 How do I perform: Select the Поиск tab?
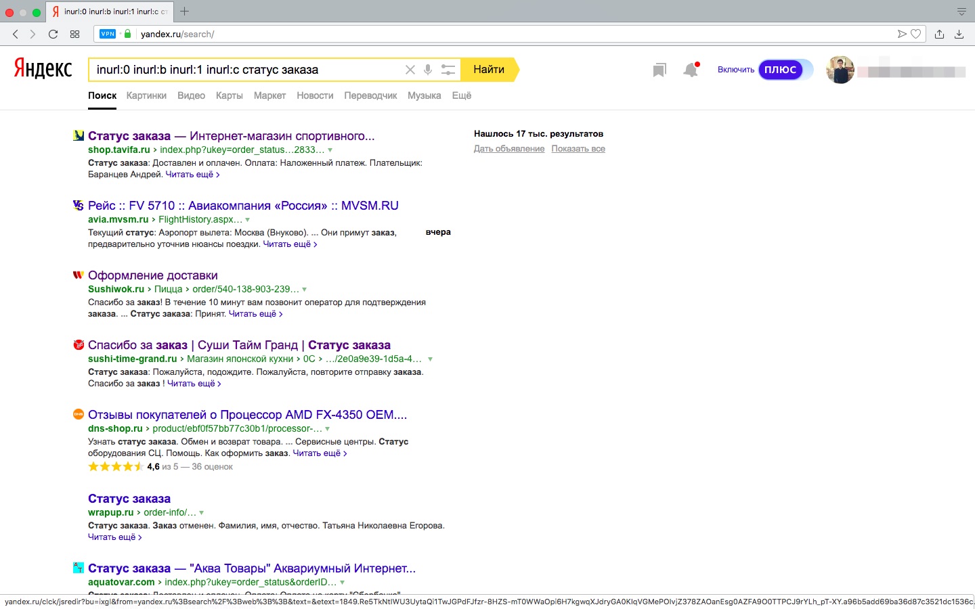click(102, 95)
